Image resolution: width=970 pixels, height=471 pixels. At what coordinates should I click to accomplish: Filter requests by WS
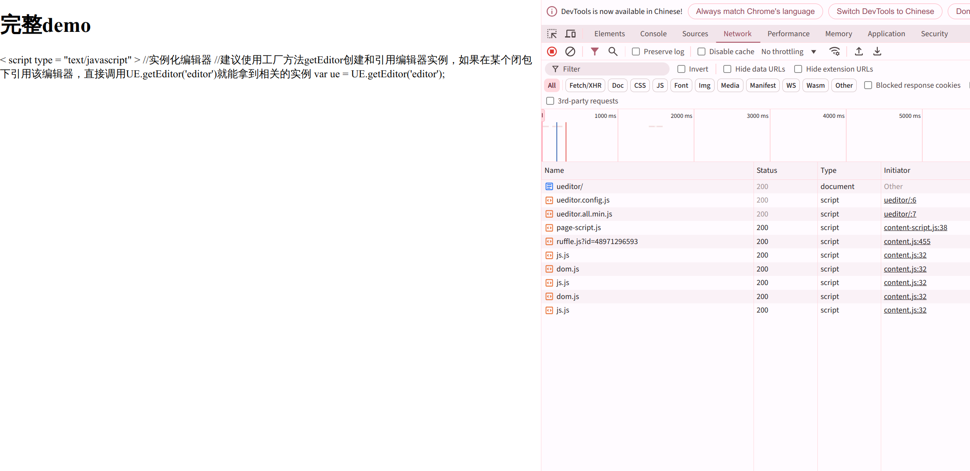pos(791,85)
